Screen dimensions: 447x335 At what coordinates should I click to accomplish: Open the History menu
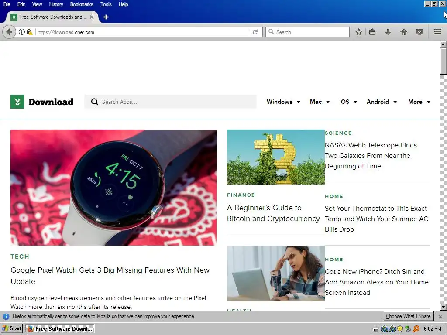[x=56, y=4]
